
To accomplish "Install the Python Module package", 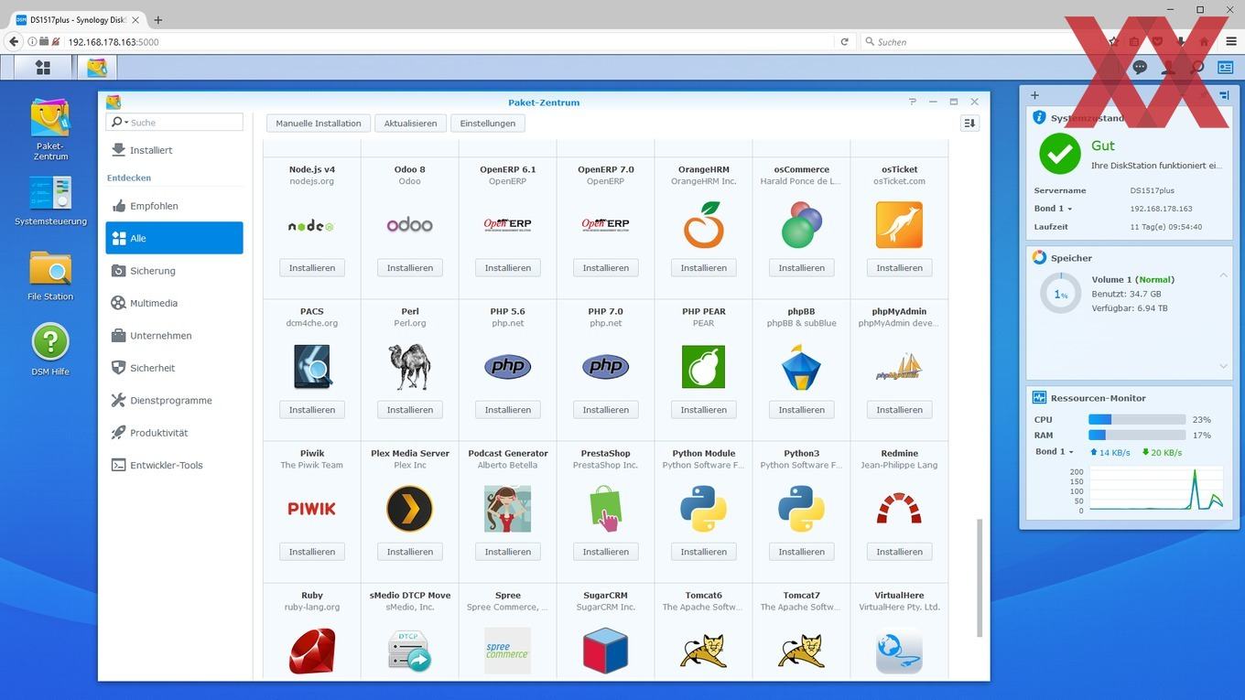I will 704,552.
